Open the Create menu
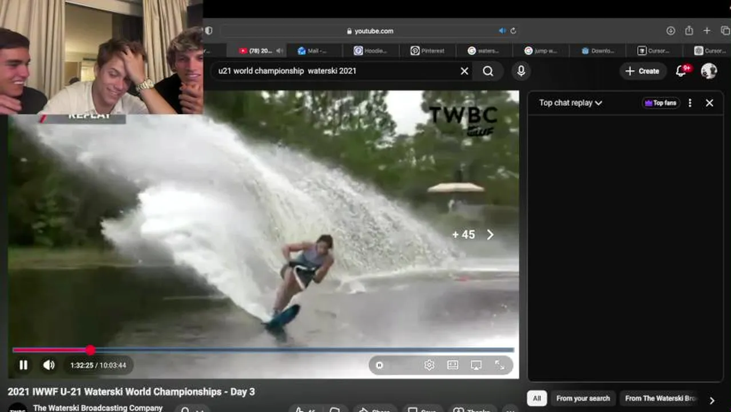Viewport: 731px width, 412px height. 642,71
